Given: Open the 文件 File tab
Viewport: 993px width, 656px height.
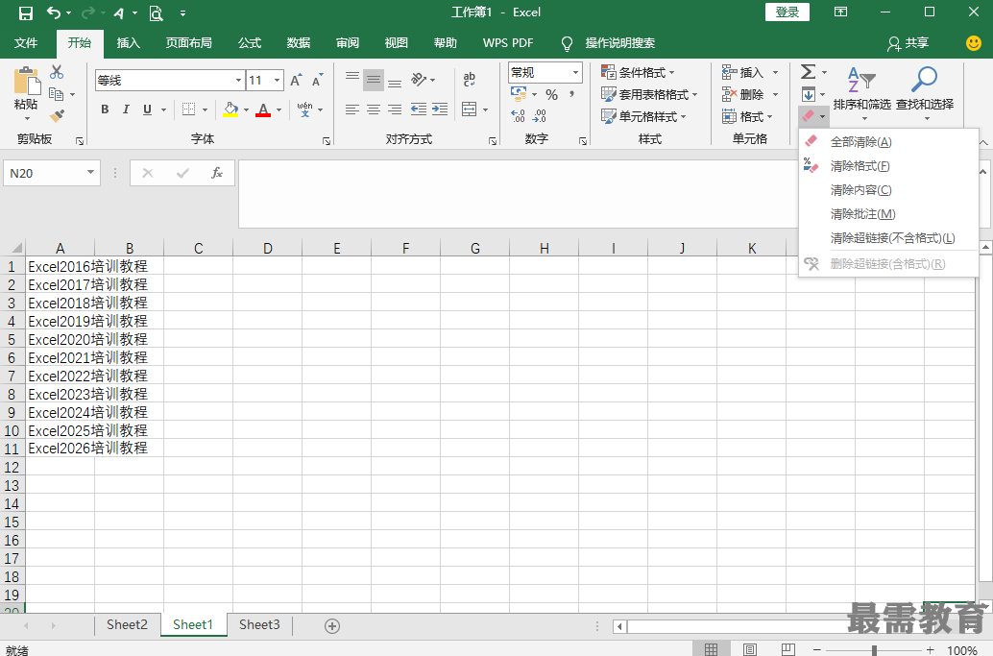Looking at the screenshot, I should pos(26,43).
